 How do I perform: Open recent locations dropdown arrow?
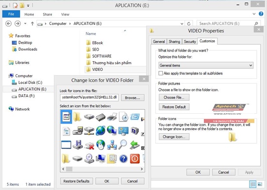point(25,23)
